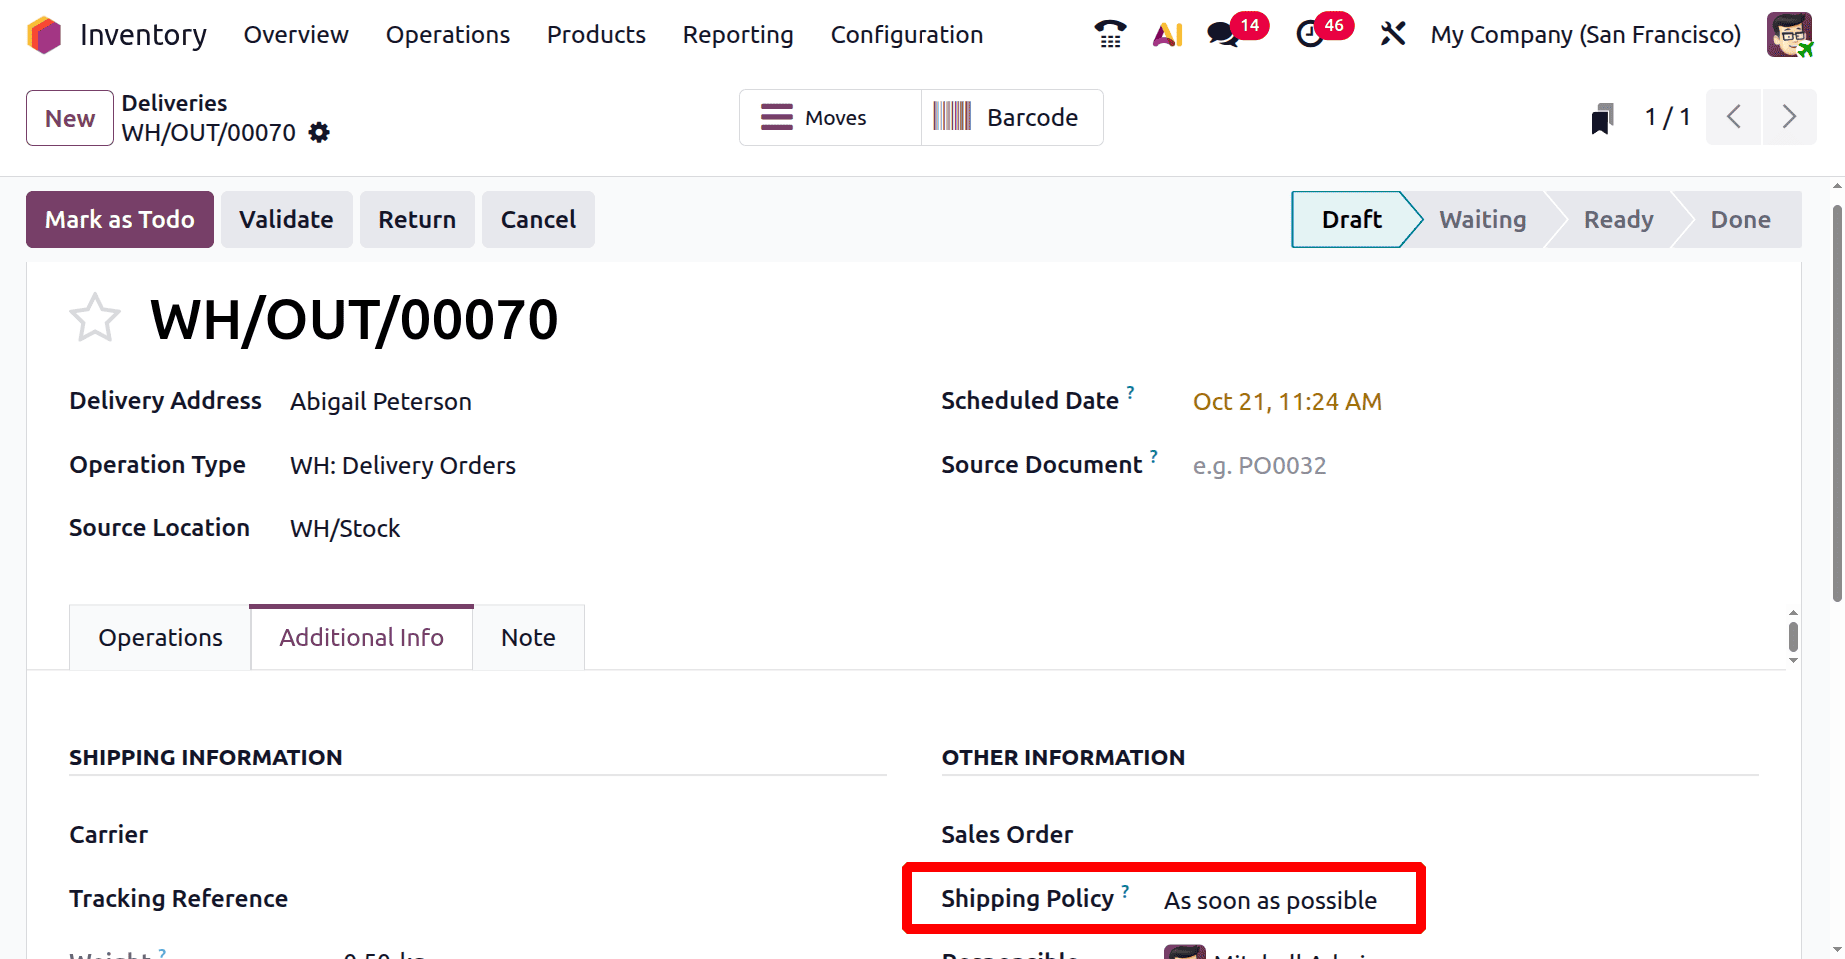
Task: Go to the next record arrow
Action: tap(1789, 117)
